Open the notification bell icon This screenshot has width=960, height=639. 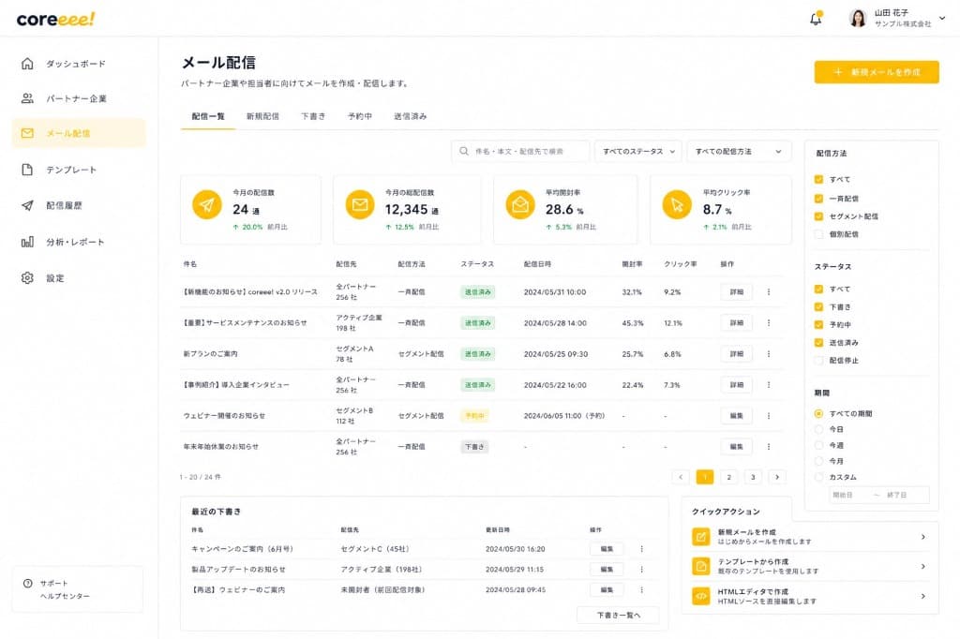[816, 19]
